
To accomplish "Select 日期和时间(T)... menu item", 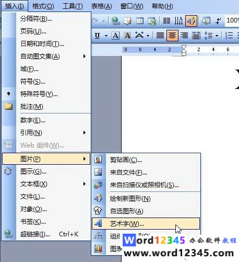I will coord(46,44).
